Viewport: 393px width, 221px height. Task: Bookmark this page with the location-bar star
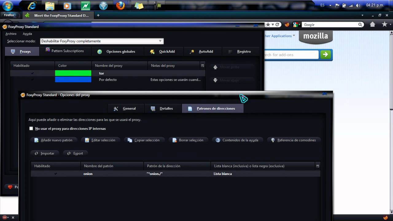268,25
